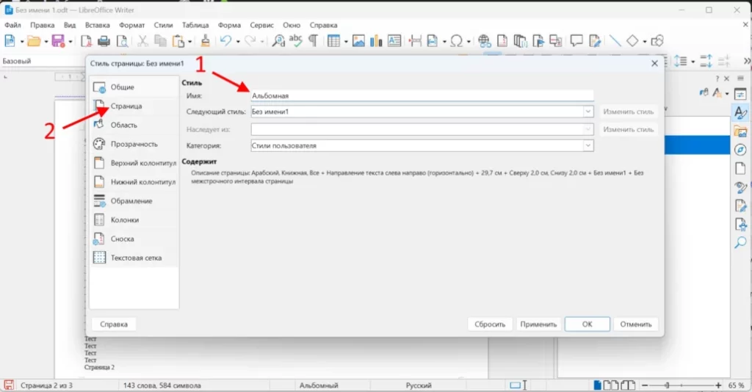The image size is (752, 392).
Task: Expand the 'Категория' dropdown
Action: pos(588,145)
